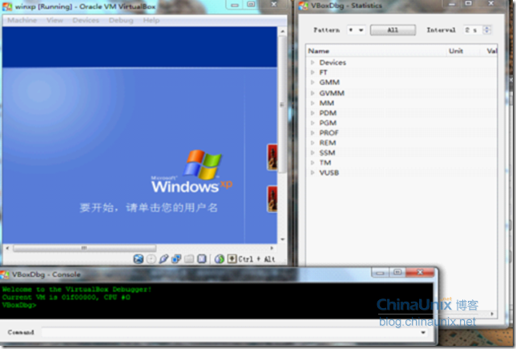Open the Devices menu

(x=86, y=20)
